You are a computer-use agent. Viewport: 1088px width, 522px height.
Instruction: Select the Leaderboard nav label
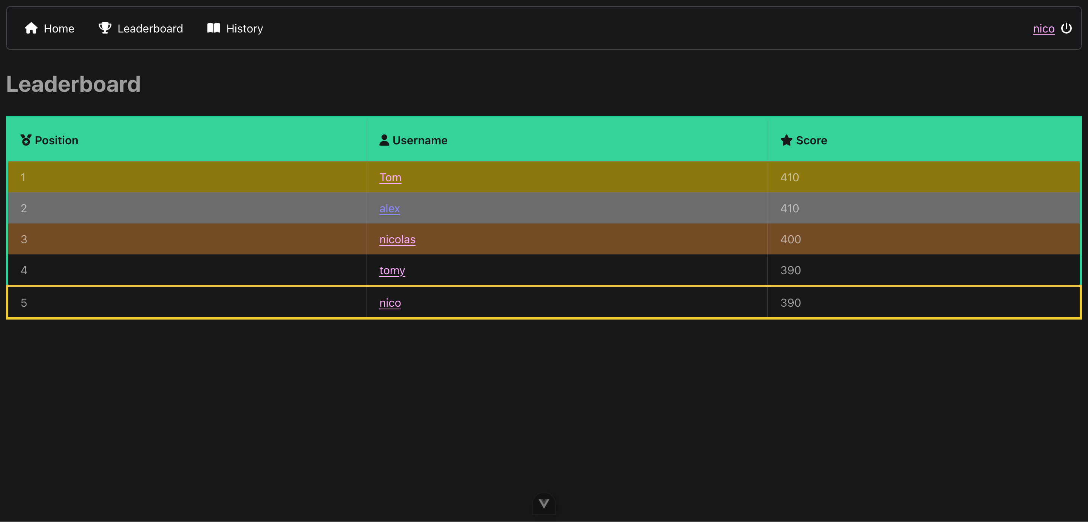click(x=150, y=29)
